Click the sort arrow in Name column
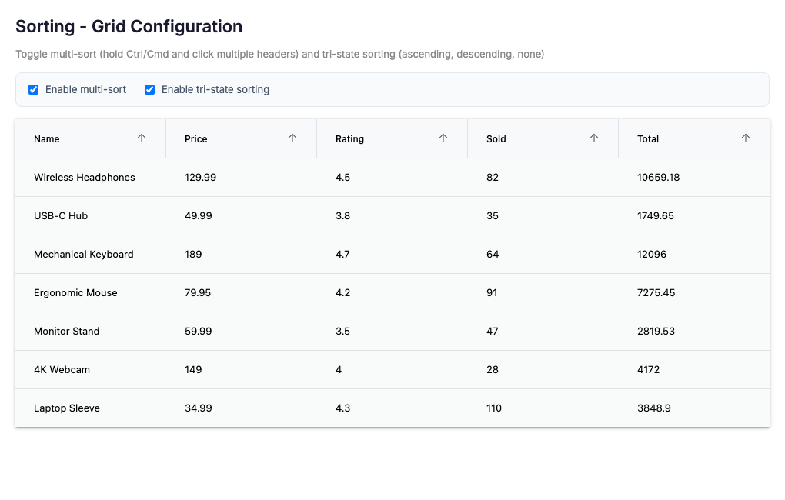 pyautogui.click(x=142, y=138)
